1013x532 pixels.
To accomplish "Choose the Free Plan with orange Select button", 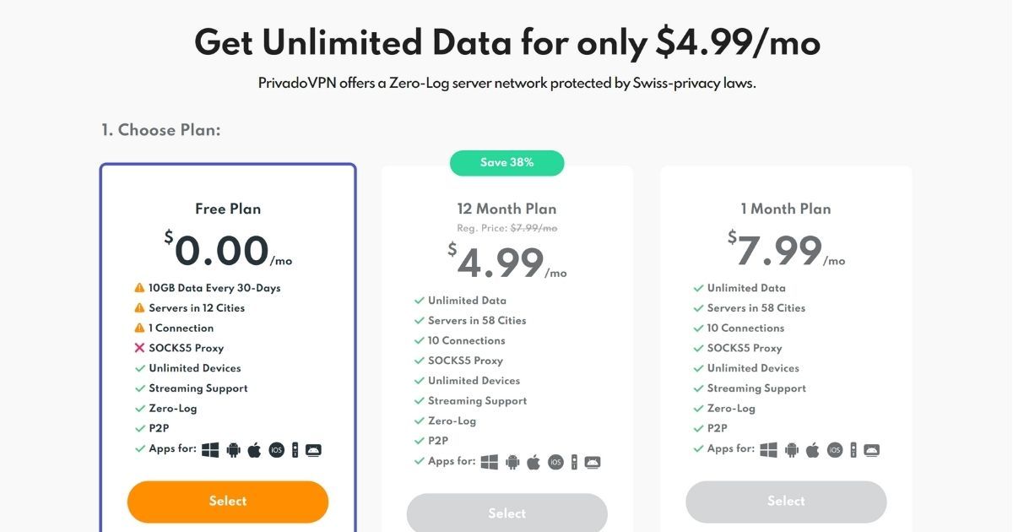I will tap(228, 502).
